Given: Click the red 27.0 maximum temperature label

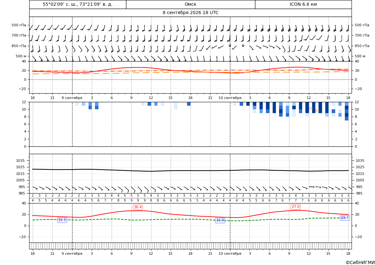Looking at the screenshot, I should coord(295,207).
